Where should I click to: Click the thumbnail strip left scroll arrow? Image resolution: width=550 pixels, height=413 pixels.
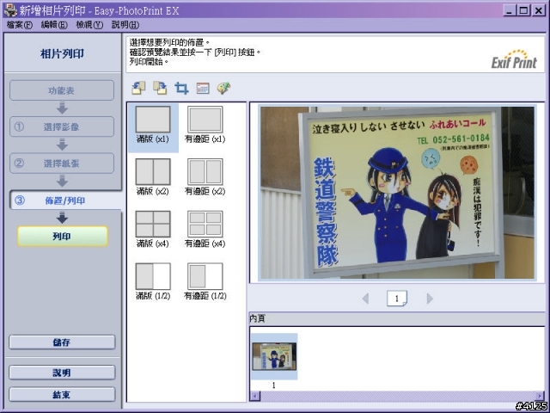(x=255, y=396)
